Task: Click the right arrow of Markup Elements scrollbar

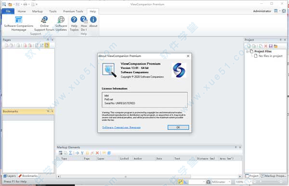Action: [240, 176]
